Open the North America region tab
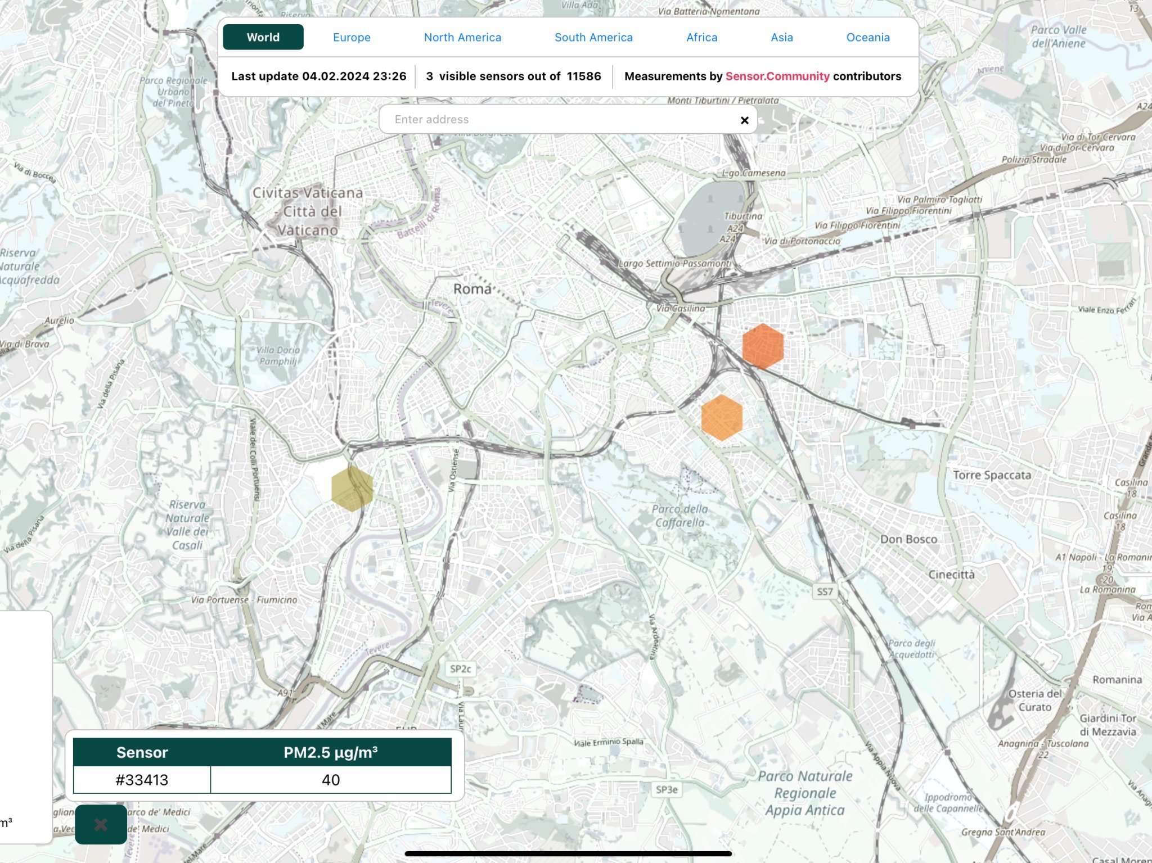Screen dimensions: 1152x863 (462, 37)
